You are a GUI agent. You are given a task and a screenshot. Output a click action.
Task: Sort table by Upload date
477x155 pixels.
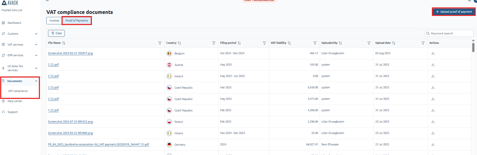click(393, 43)
